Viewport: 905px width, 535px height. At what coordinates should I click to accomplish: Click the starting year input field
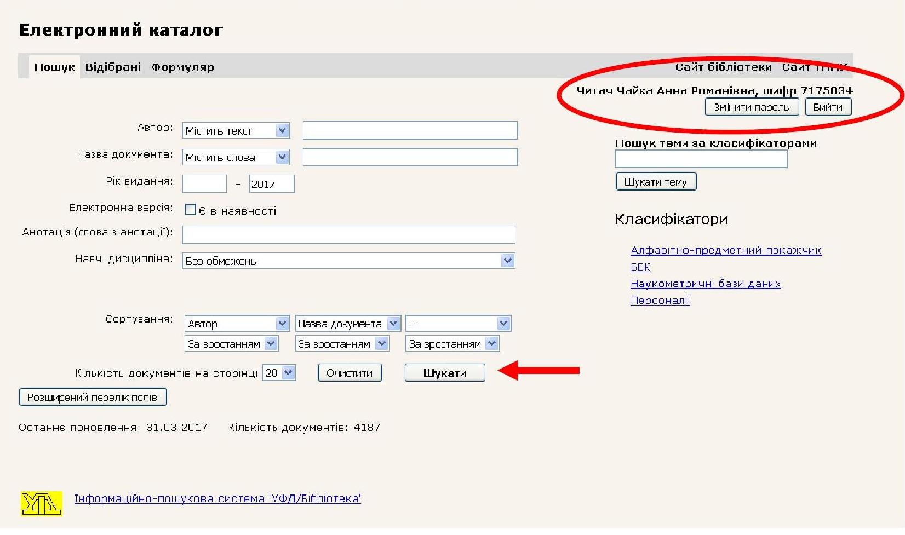(204, 184)
